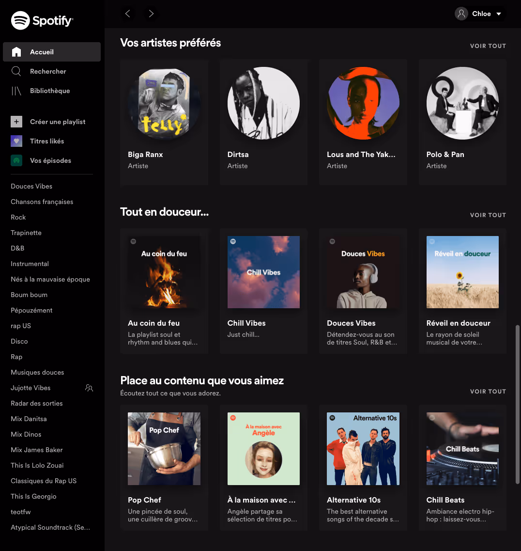Play the Chill Vibes playlist cover
The image size is (521, 551).
point(263,272)
